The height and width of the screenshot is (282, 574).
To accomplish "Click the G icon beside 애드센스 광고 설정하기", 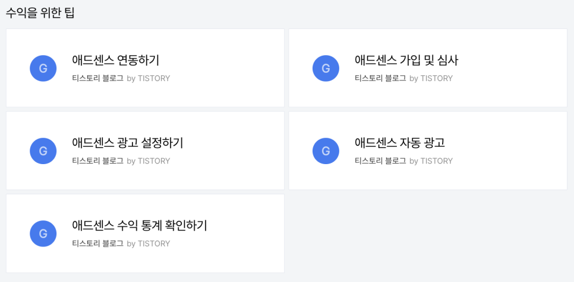I will (43, 151).
